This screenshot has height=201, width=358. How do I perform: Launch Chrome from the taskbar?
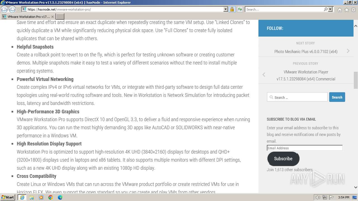tap(51, 197)
